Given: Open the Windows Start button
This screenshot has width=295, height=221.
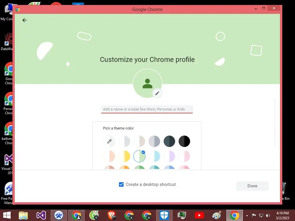Looking at the screenshot, I should click(x=7, y=215).
